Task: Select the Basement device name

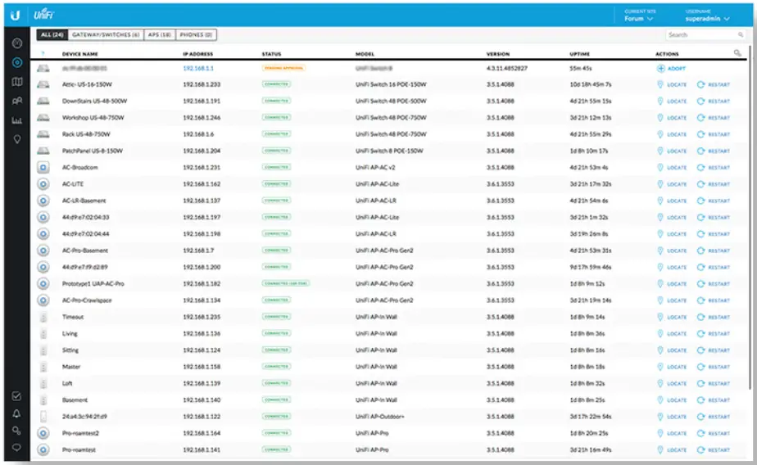Action: (x=75, y=400)
